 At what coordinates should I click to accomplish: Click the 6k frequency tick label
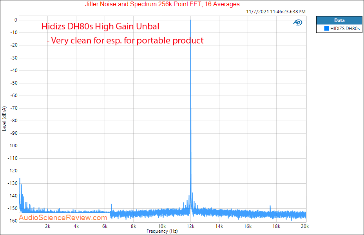pos(105,226)
